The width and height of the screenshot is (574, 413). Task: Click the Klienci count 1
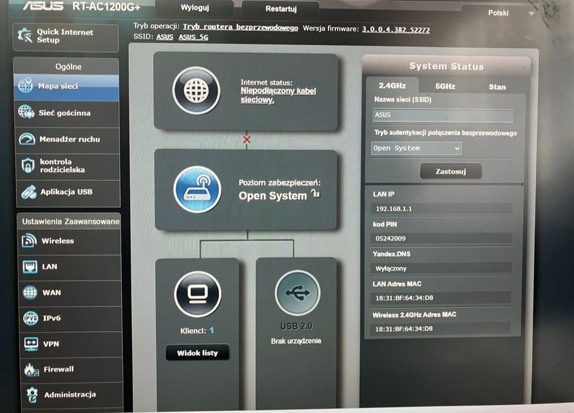(x=212, y=331)
